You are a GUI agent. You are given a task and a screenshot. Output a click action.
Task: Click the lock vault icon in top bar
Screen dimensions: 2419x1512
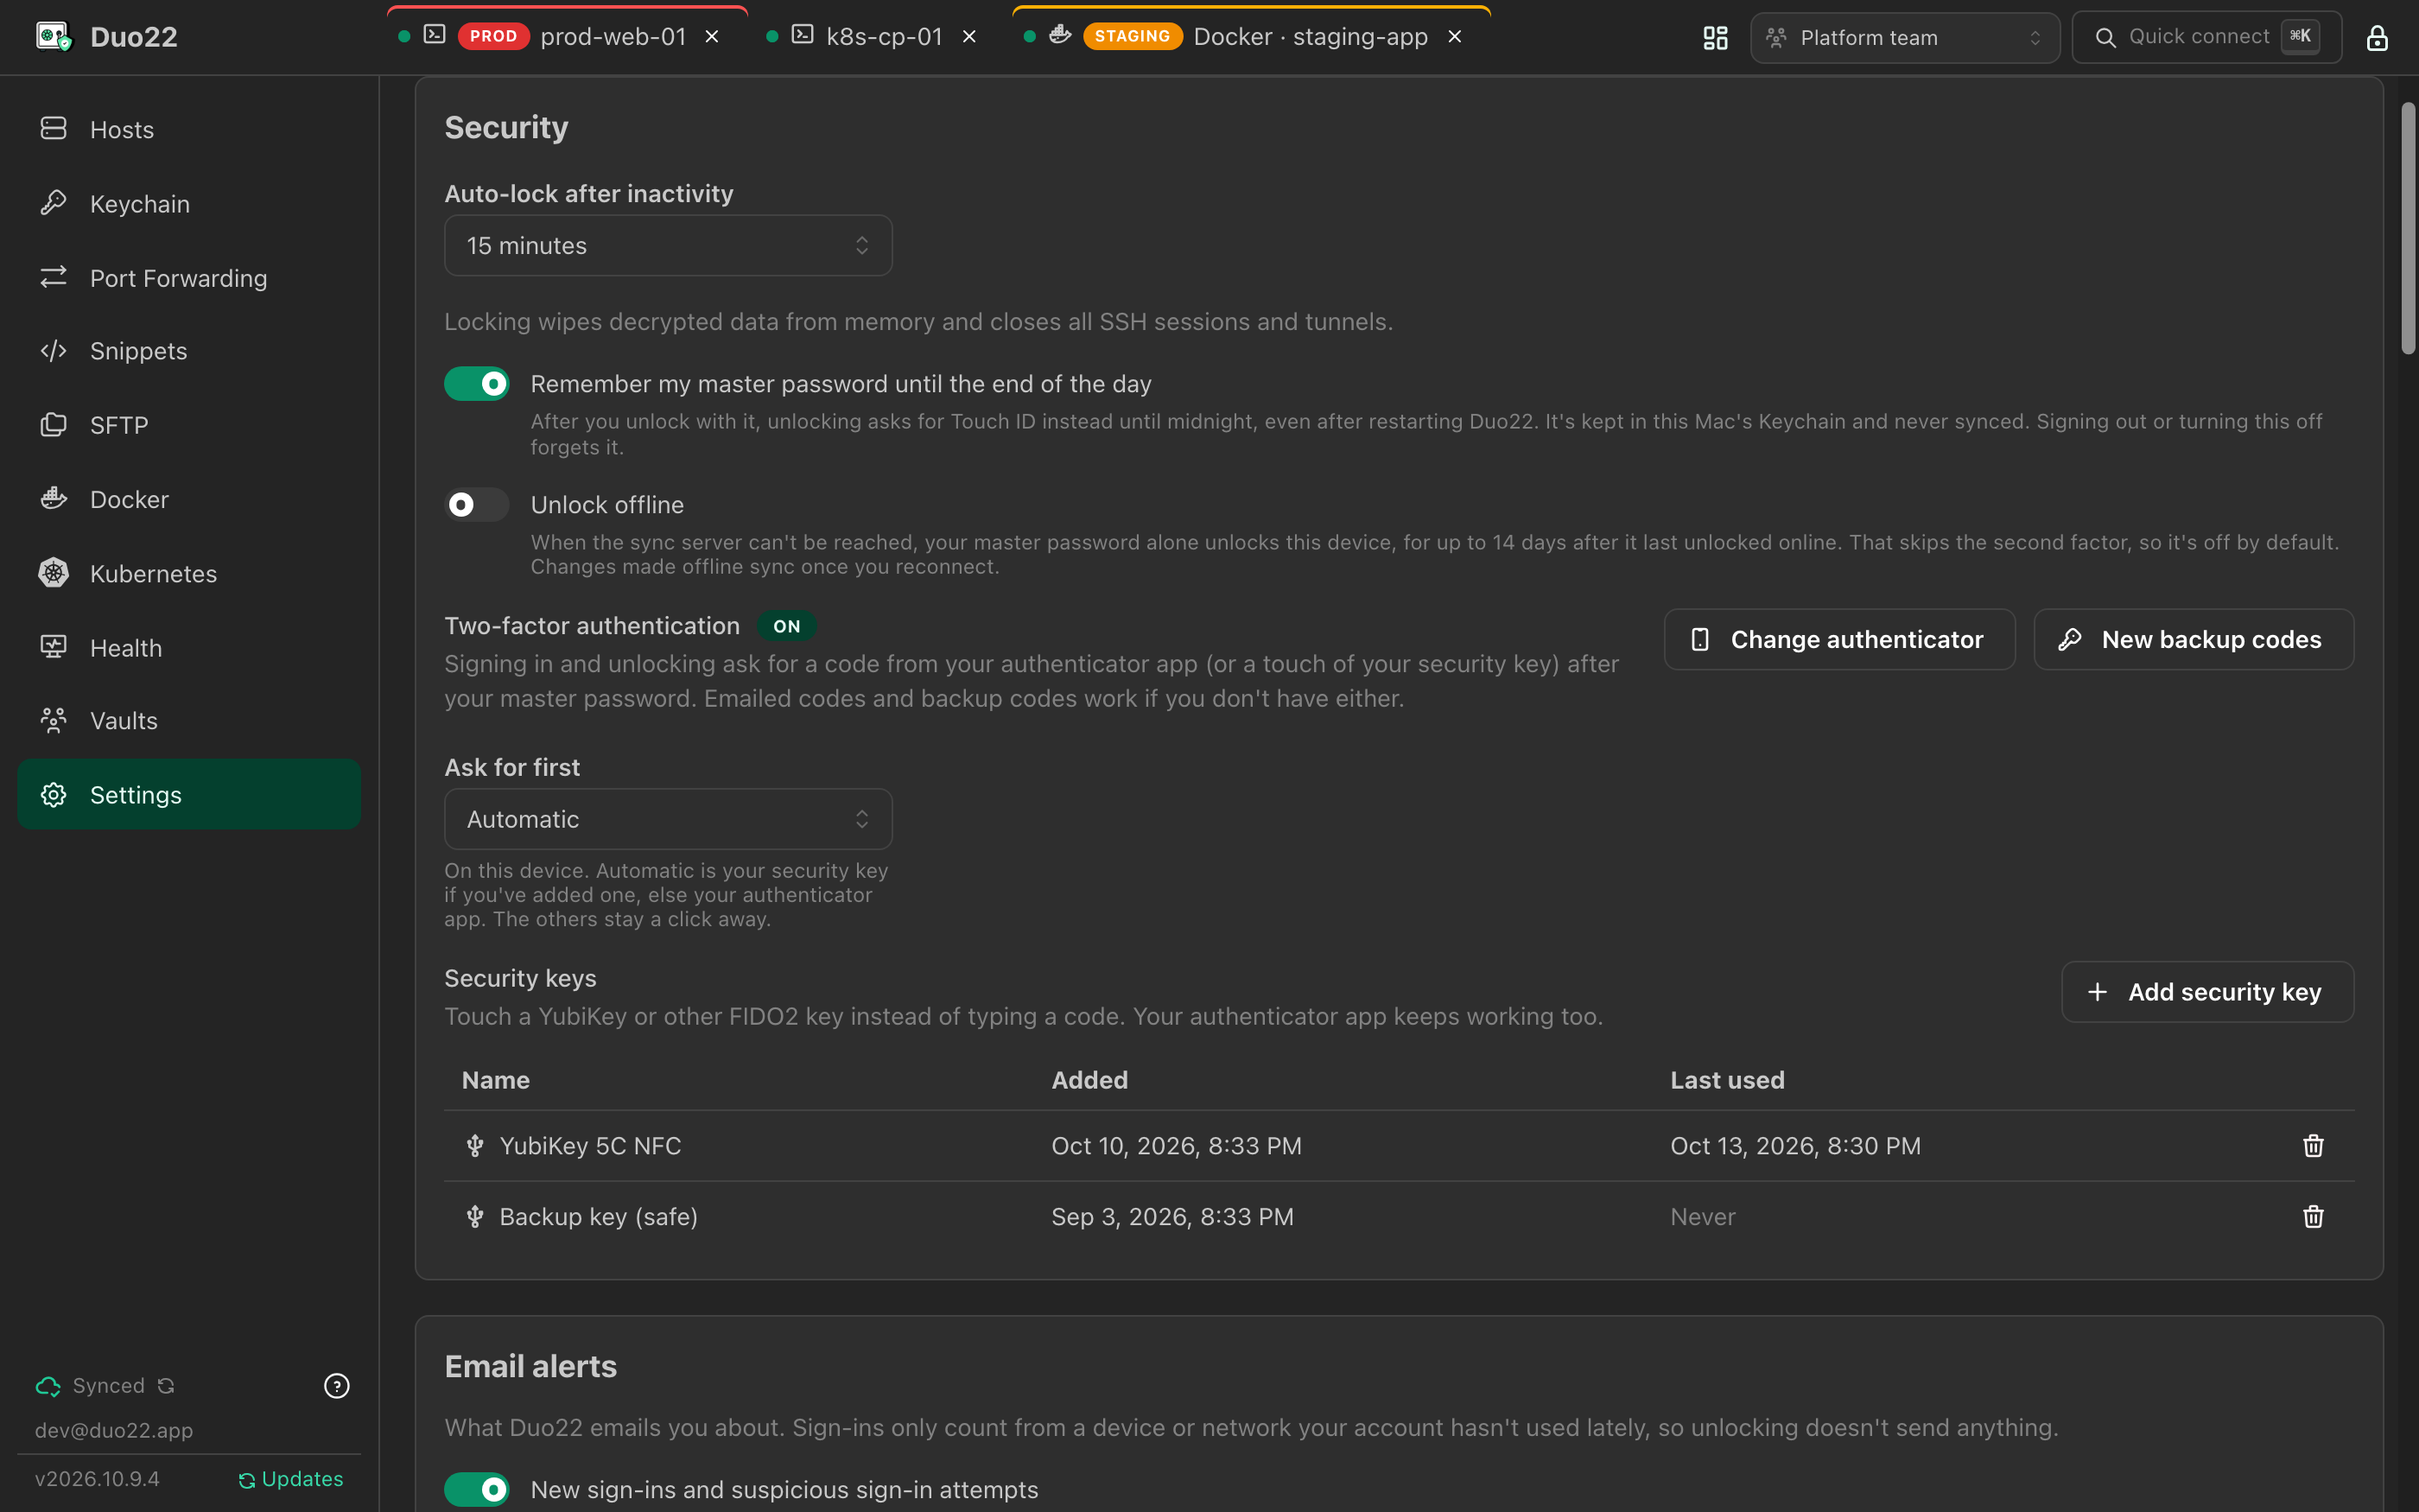click(x=2376, y=37)
